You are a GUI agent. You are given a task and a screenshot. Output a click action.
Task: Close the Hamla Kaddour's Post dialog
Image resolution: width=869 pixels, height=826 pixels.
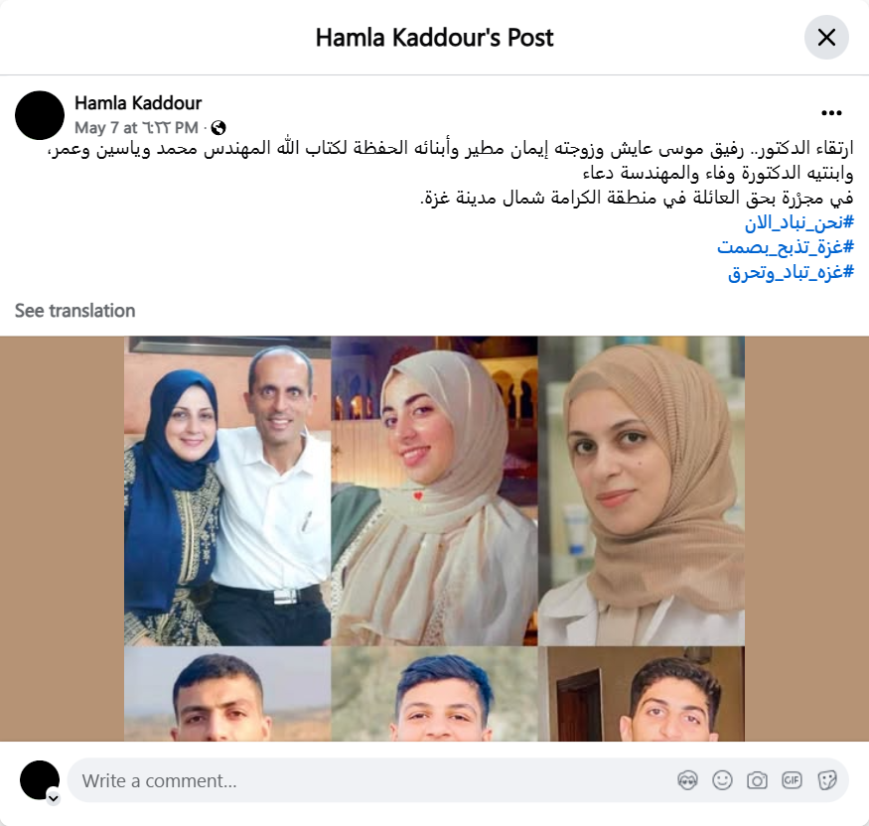(x=826, y=38)
